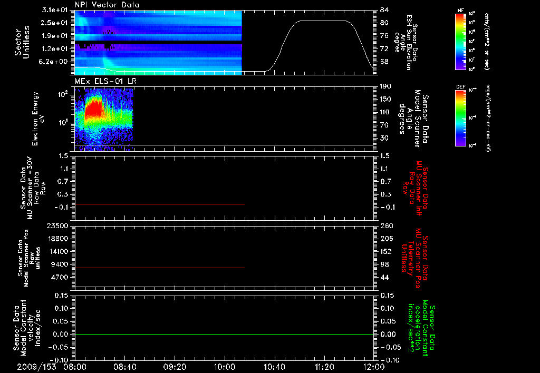Click the '1.2e+01' sector tick value
Screen dimensions: 540x373
pos(55,49)
